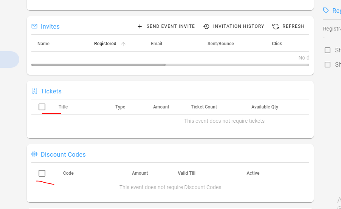The width and height of the screenshot is (341, 209).
Task: Click the Invites table horizontal scrollbar
Action: 98,65
